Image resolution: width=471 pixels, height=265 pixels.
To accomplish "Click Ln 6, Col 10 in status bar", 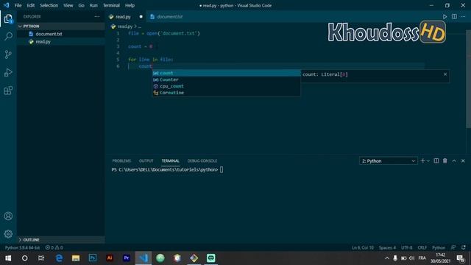I will 363,247.
